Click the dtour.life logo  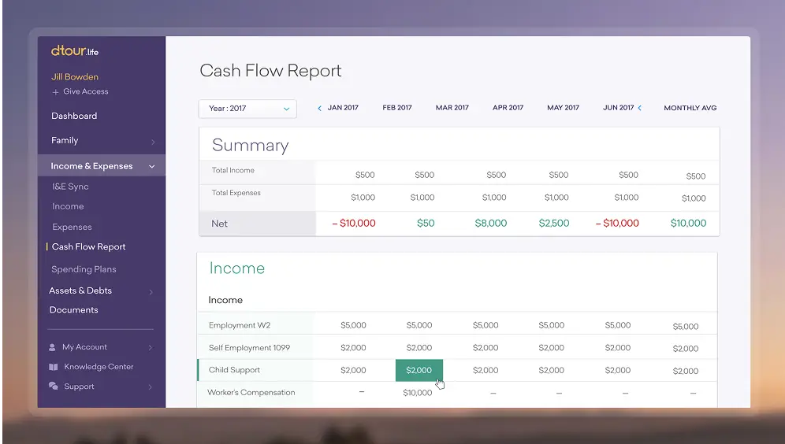click(x=75, y=51)
